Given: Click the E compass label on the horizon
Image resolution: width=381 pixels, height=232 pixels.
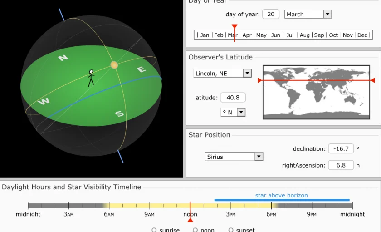Looking at the screenshot, I should pyautogui.click(x=142, y=69).
